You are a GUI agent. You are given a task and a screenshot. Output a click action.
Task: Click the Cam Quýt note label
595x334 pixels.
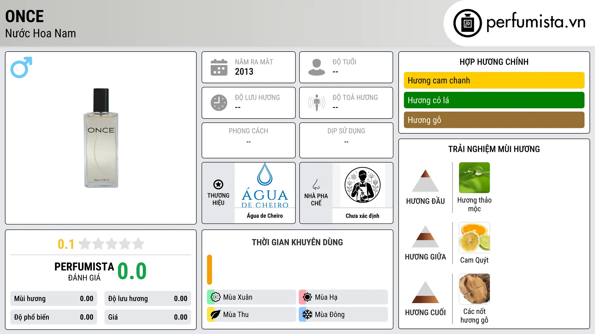coord(474,260)
